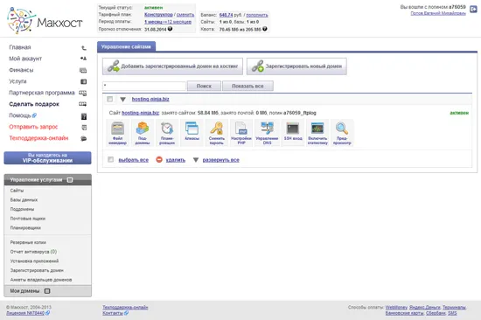Open Сайты in the services panel
This screenshot has height=320, width=481.
17,191
